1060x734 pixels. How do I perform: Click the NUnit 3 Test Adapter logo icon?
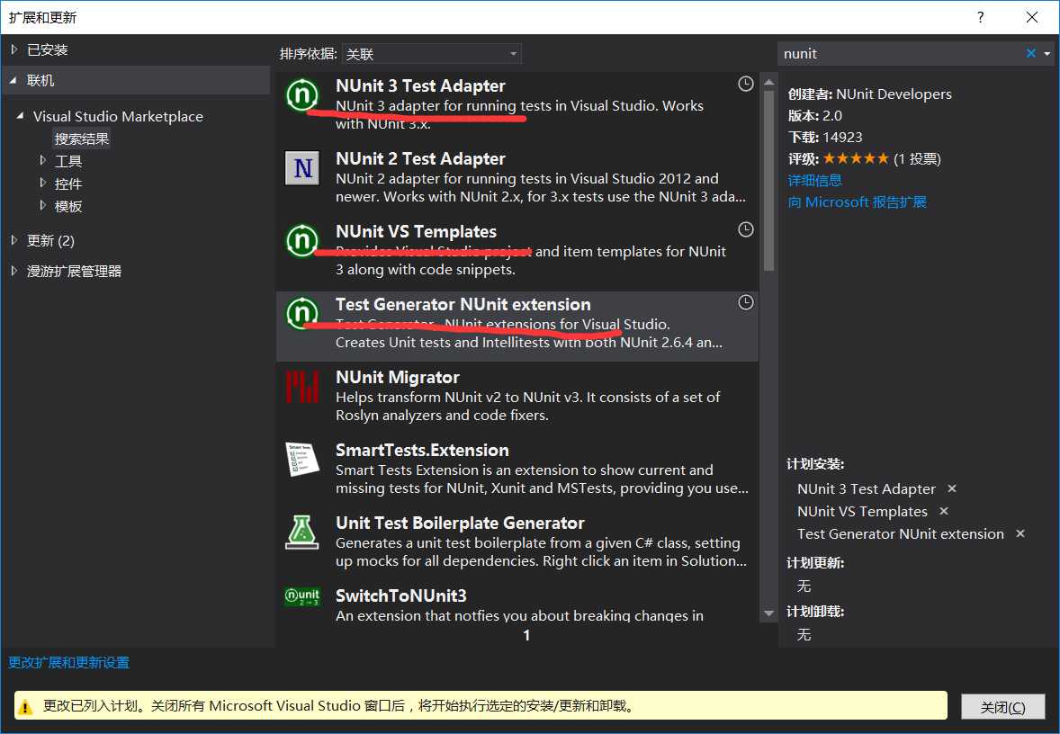[x=302, y=94]
